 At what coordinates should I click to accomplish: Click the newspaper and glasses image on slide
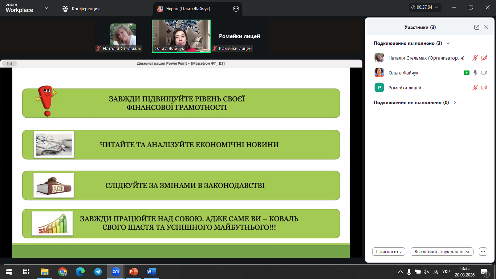tap(54, 145)
